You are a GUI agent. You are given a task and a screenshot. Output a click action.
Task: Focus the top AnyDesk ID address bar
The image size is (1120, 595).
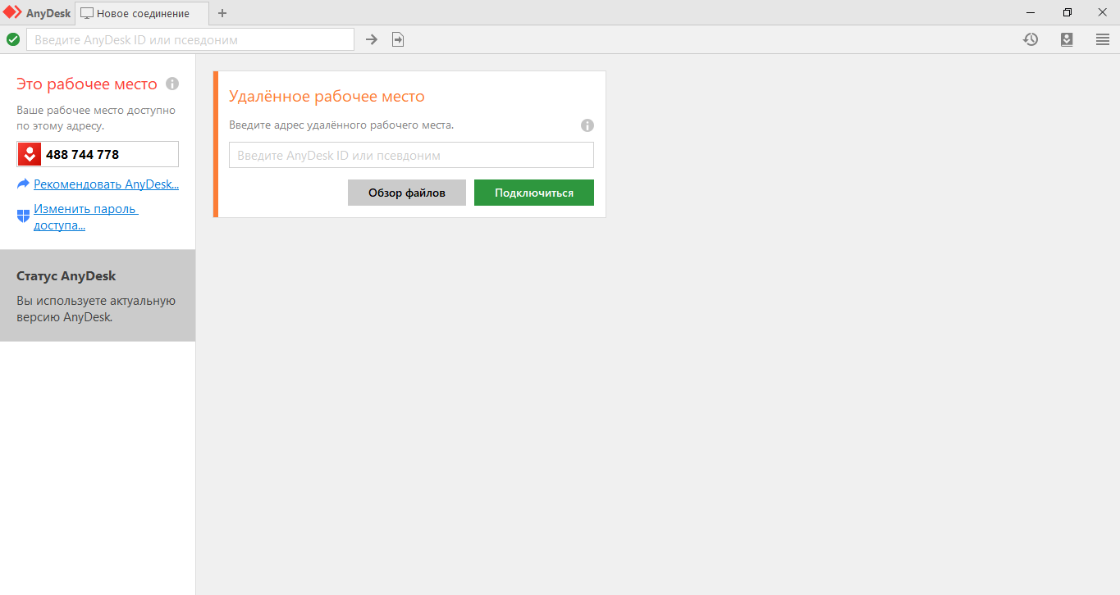coord(190,39)
